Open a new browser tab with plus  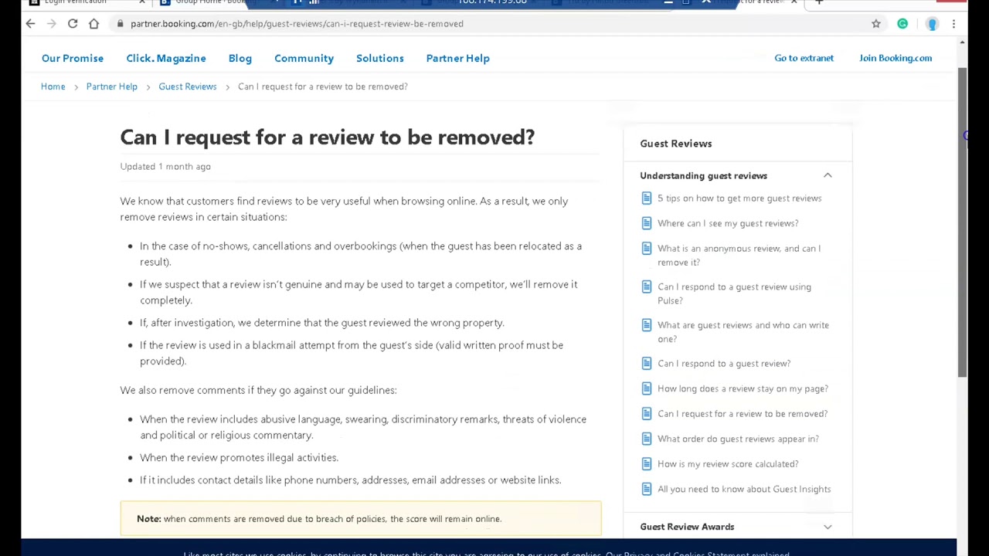click(x=819, y=2)
